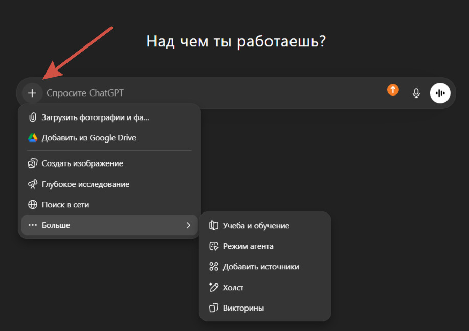
Task: Click the three-dots icon beside Больше
Action: click(33, 225)
